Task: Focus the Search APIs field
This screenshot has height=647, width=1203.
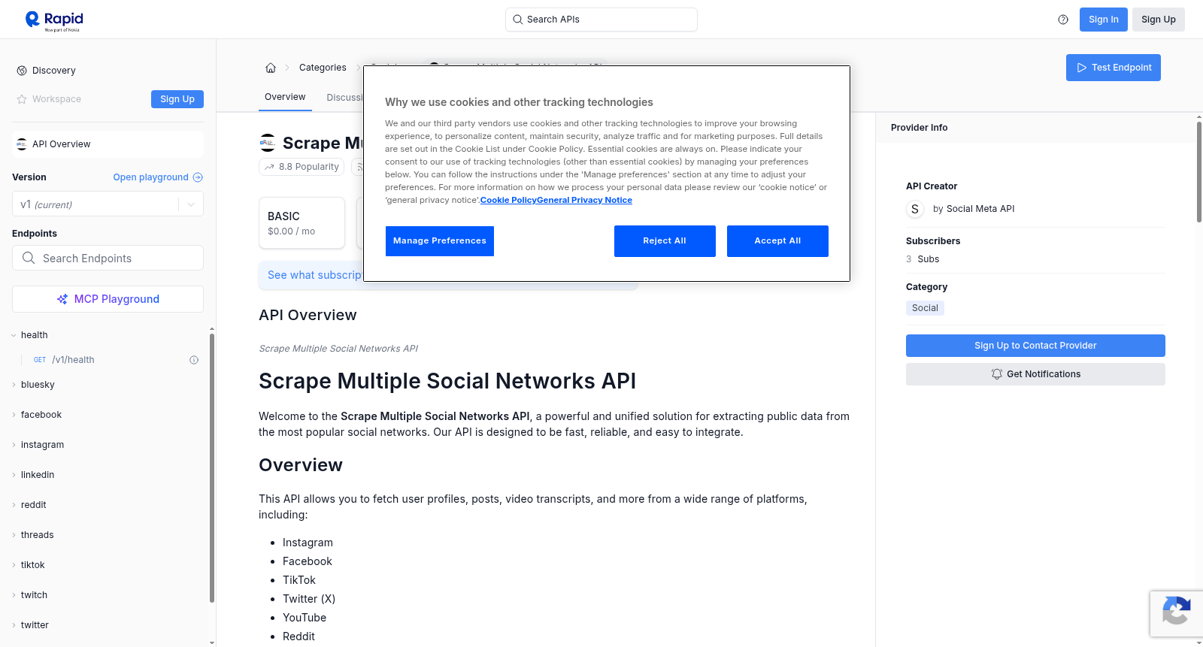Action: pos(601,20)
